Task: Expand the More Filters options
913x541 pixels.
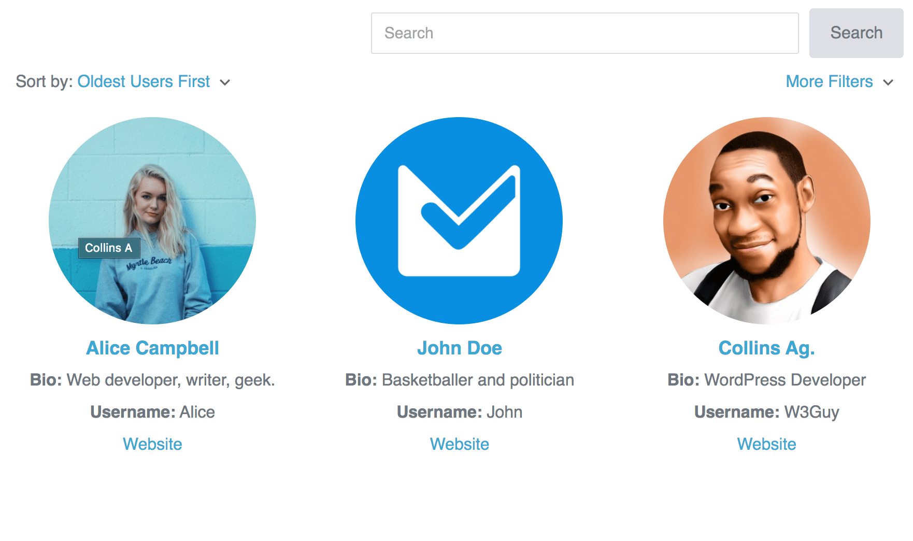Action: [829, 81]
